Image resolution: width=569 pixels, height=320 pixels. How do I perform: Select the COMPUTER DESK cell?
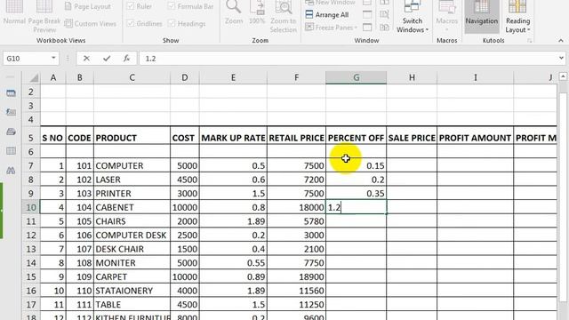point(132,235)
